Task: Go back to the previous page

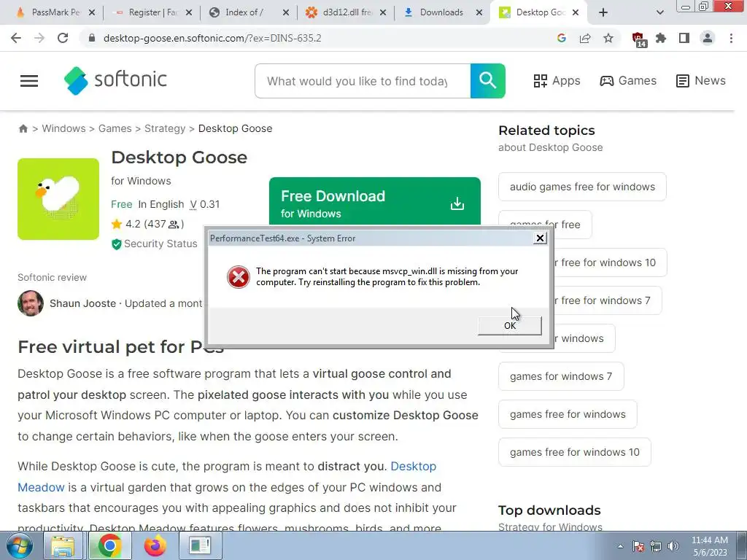Action: 16,38
